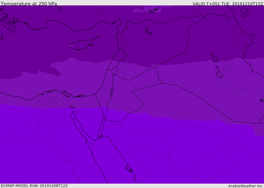Click the 'ArabiaWeather Inc' credit text
This screenshot has height=188, width=264.
(x=246, y=186)
